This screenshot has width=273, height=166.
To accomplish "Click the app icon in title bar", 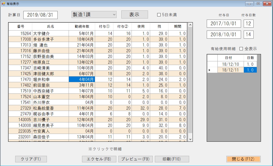I will (x=3, y=4).
